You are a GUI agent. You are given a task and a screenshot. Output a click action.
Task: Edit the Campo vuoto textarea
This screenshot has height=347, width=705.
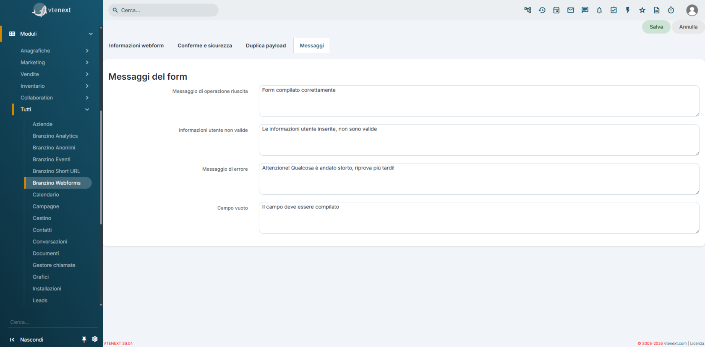click(479, 218)
